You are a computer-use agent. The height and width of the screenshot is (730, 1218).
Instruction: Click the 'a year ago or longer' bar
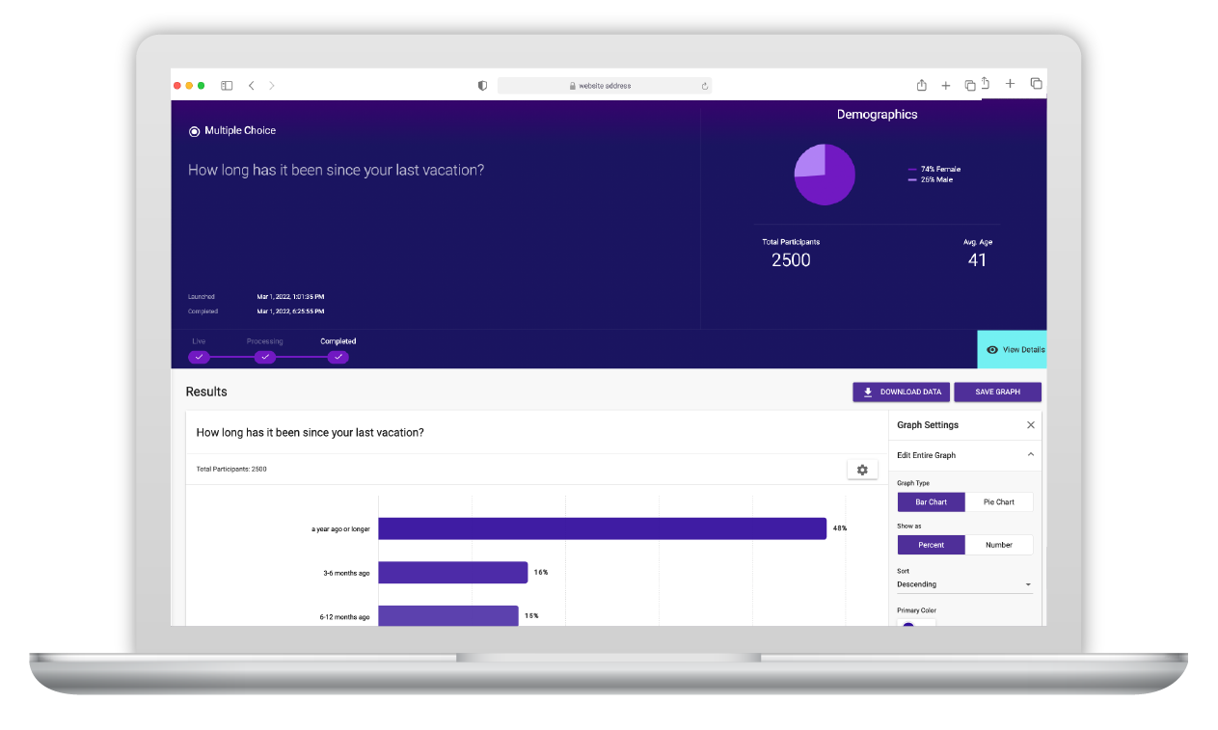point(602,528)
